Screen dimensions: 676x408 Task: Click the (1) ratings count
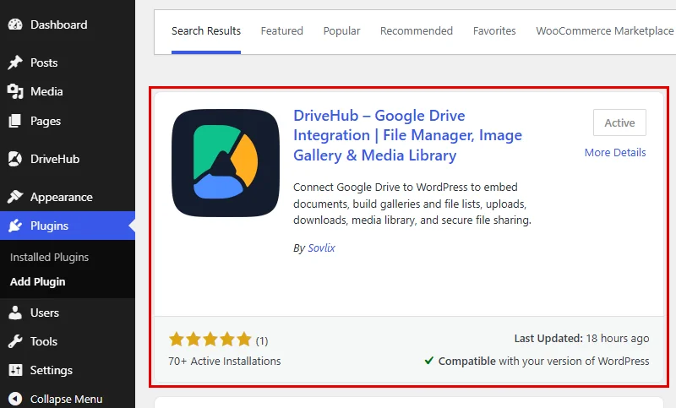pyautogui.click(x=262, y=341)
